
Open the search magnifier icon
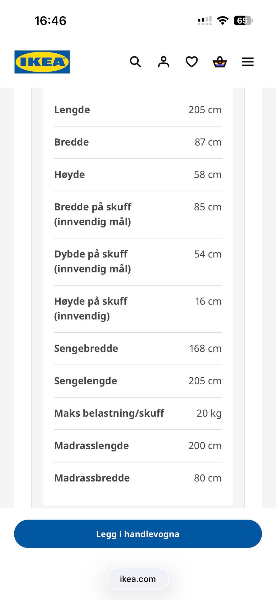(135, 62)
